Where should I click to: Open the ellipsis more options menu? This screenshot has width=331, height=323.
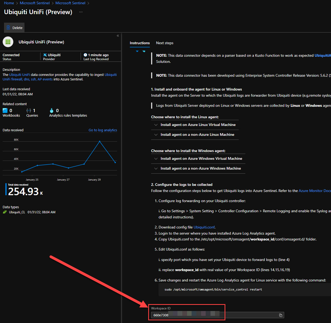(x=81, y=12)
